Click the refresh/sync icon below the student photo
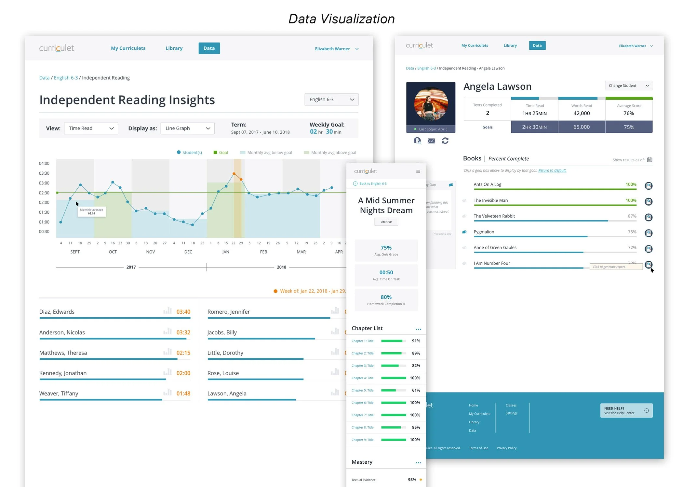The image size is (683, 487). coord(445,141)
